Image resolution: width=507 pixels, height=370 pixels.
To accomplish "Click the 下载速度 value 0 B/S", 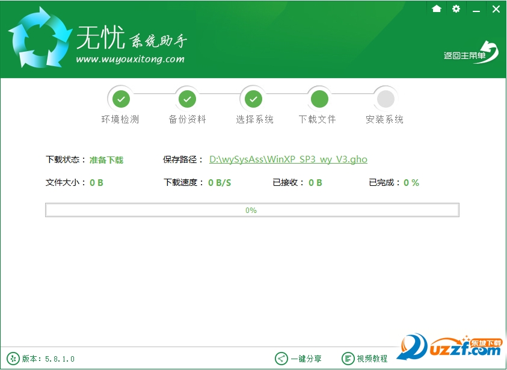I will click(x=220, y=183).
